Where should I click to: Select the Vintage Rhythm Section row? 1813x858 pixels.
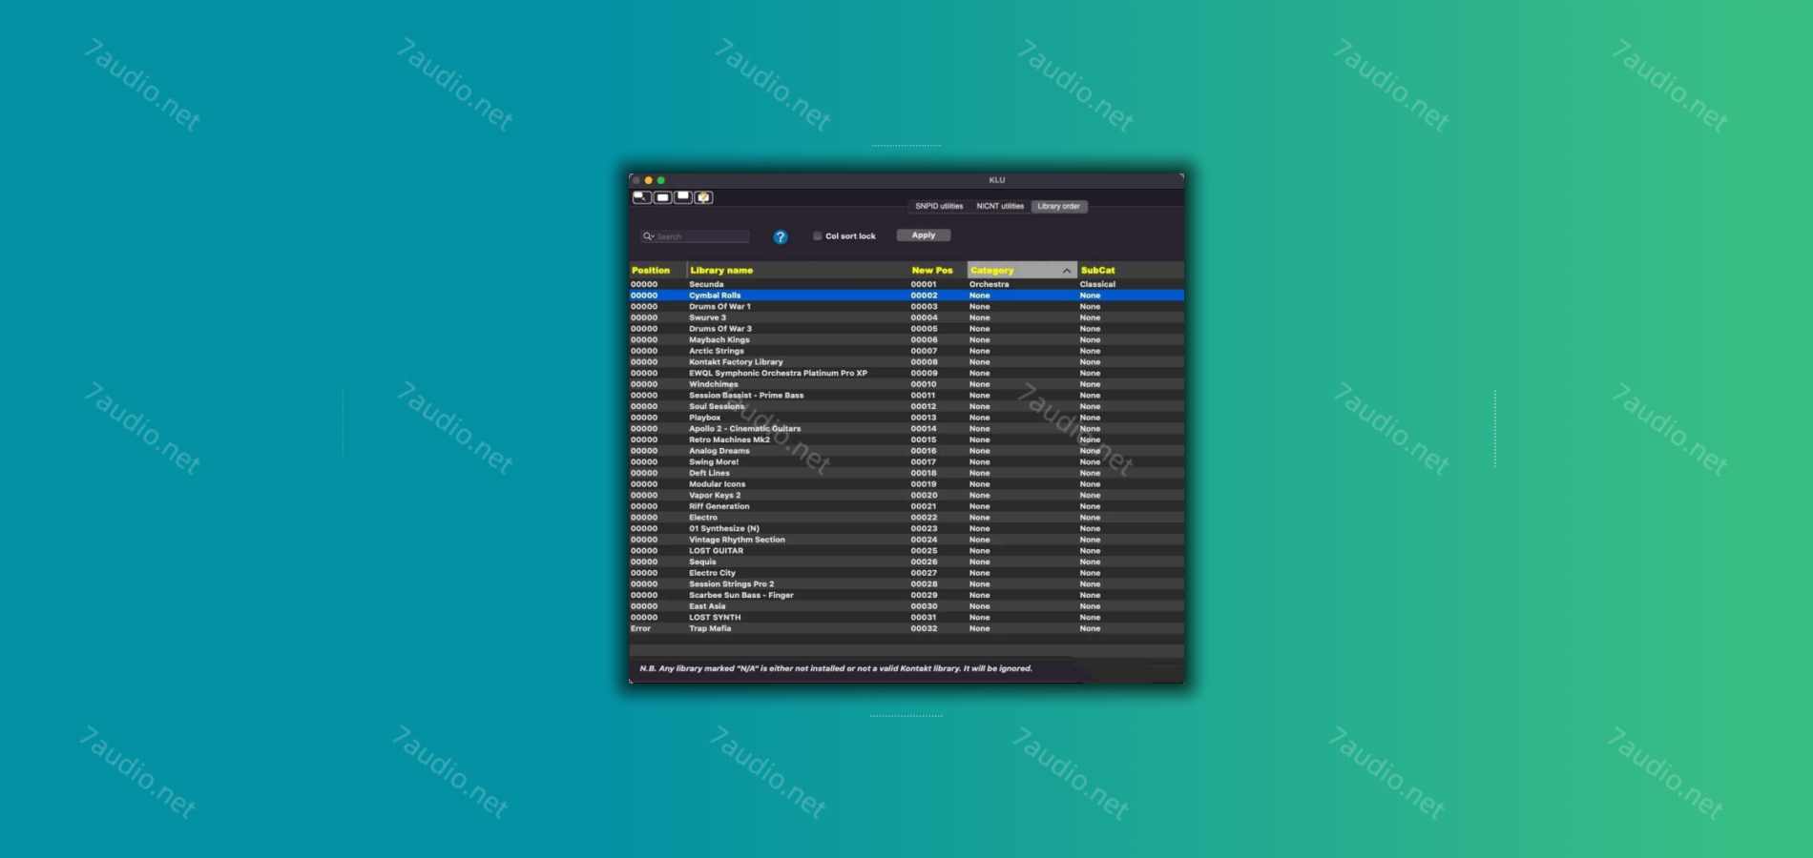pyautogui.click(x=906, y=541)
